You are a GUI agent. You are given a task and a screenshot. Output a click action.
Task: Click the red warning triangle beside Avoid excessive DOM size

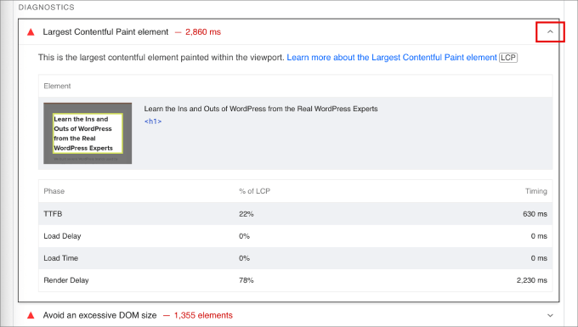point(31,316)
